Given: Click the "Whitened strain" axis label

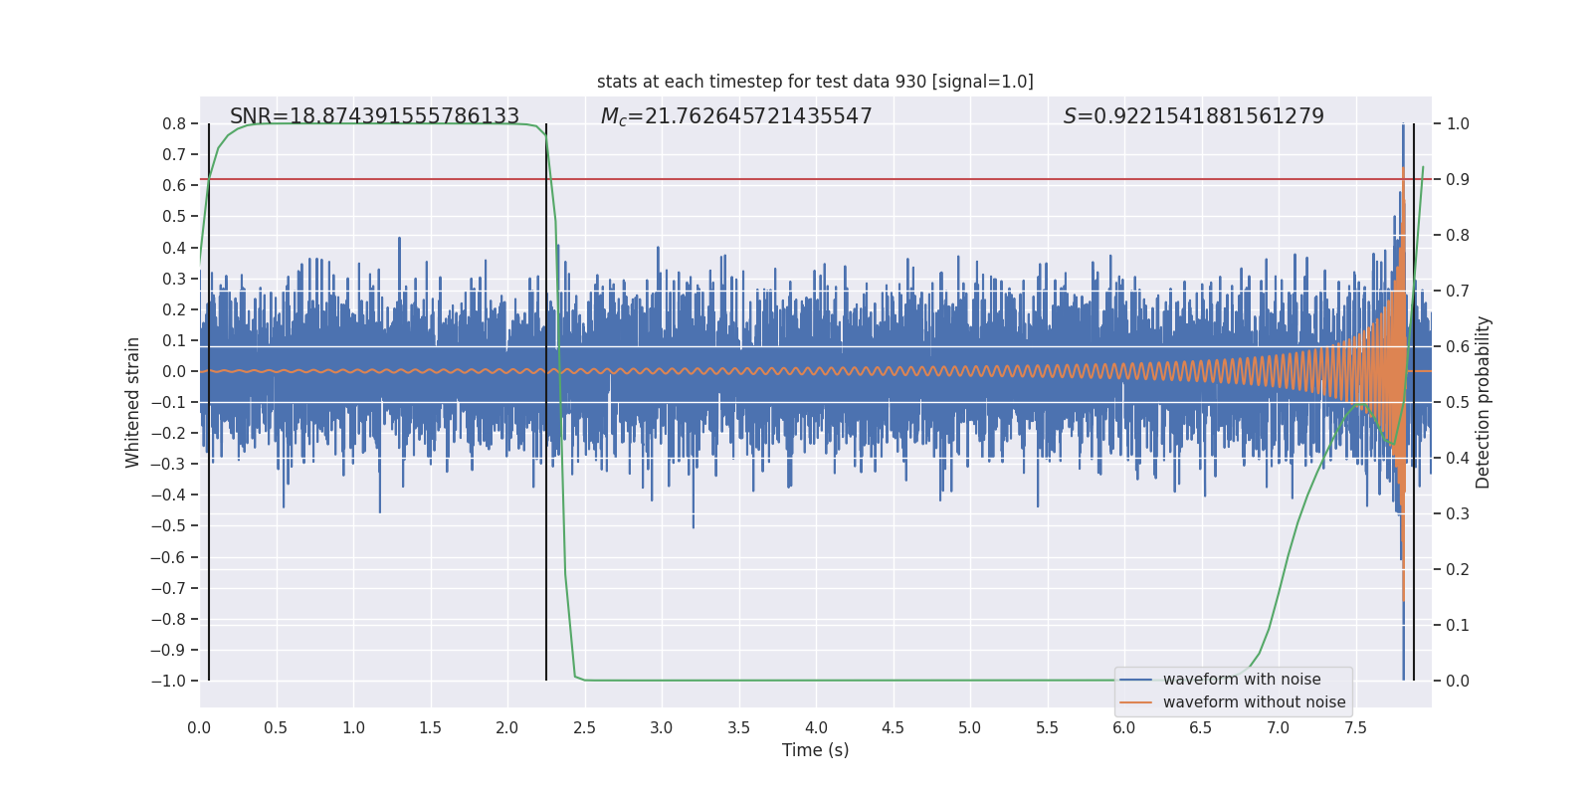Looking at the screenshot, I should click(x=133, y=402).
